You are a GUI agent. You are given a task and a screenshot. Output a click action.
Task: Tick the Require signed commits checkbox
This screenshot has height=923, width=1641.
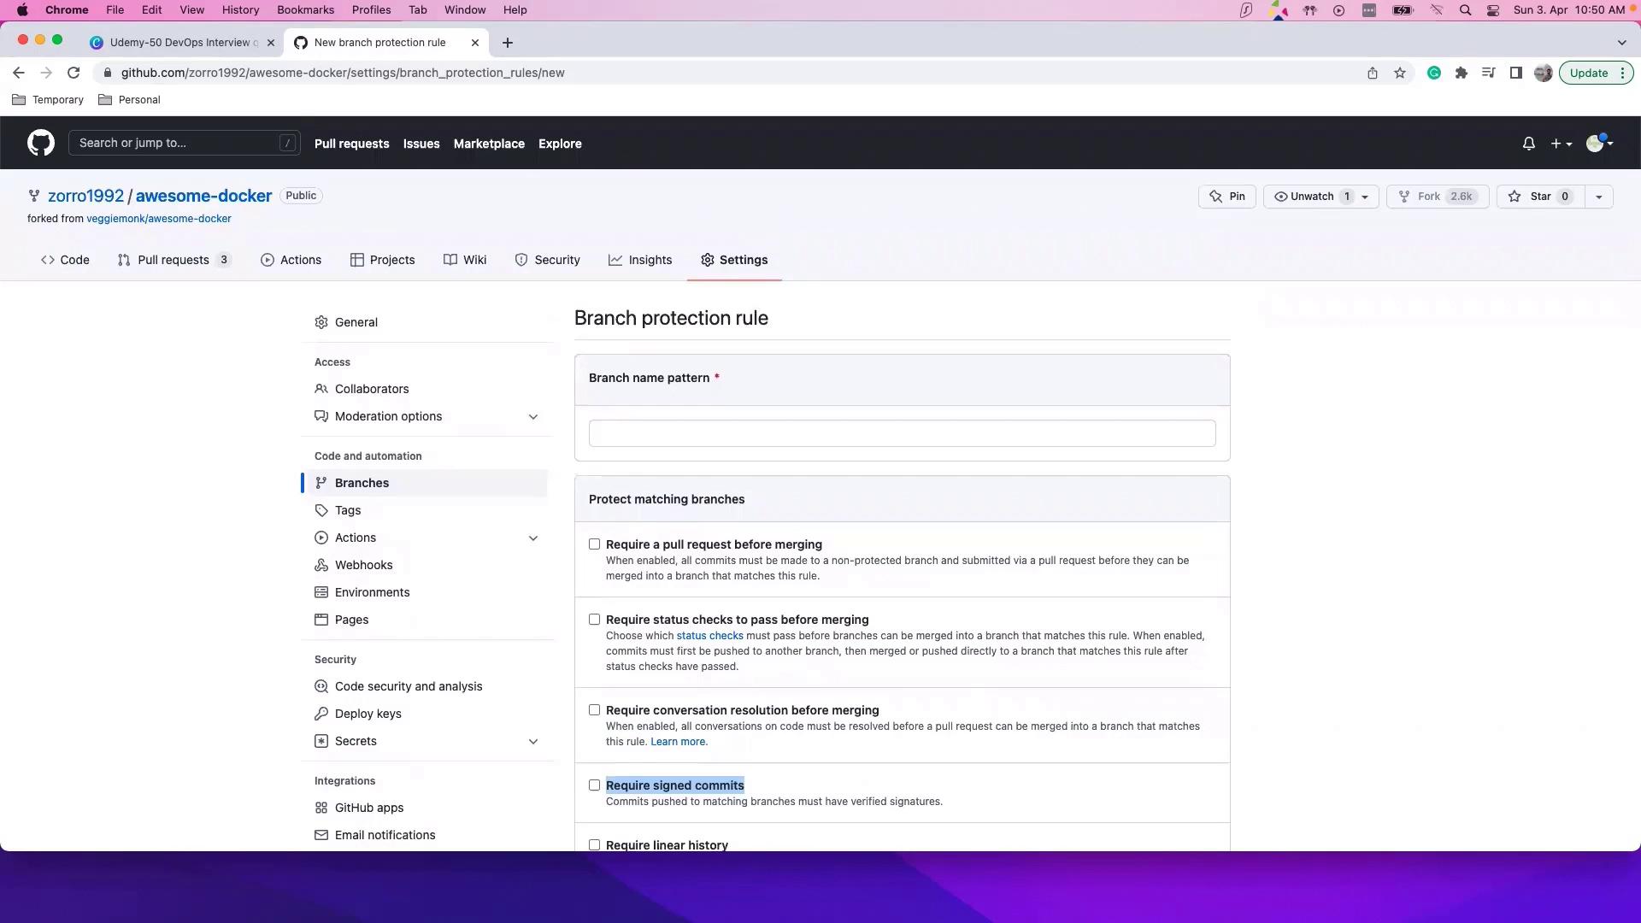(x=594, y=785)
